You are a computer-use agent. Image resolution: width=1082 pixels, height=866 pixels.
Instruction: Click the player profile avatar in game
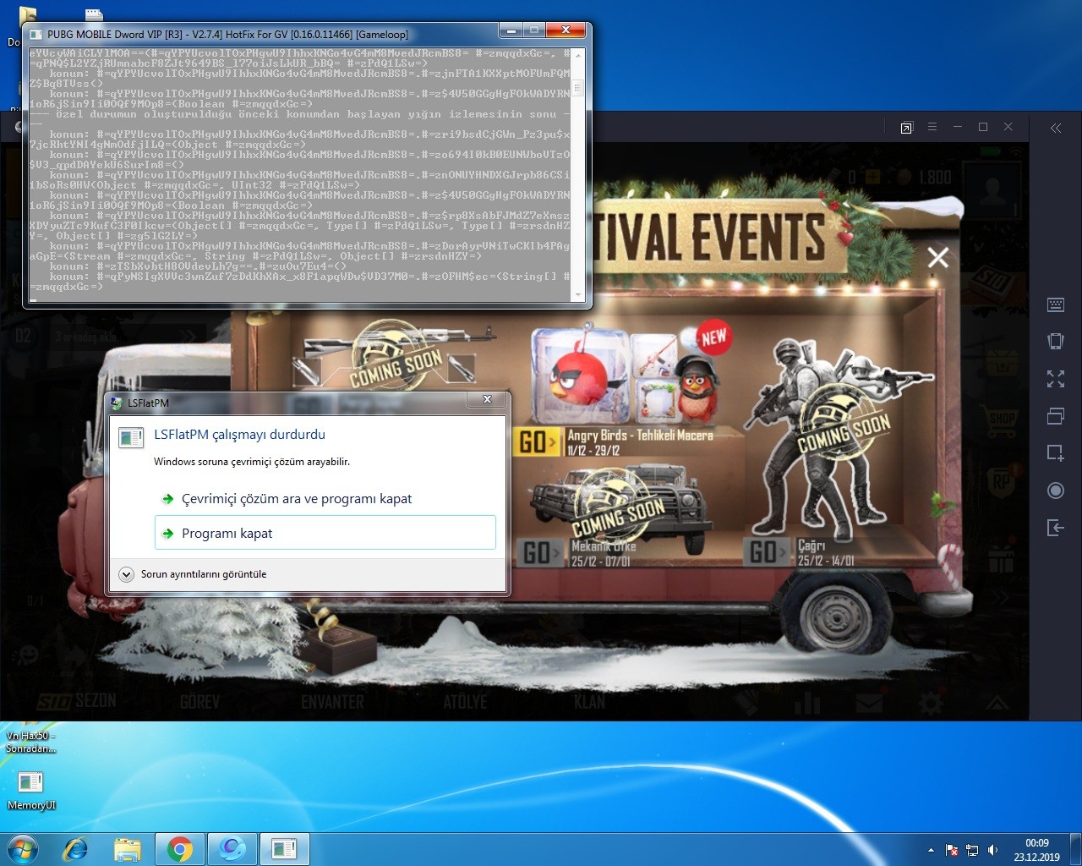[x=993, y=191]
